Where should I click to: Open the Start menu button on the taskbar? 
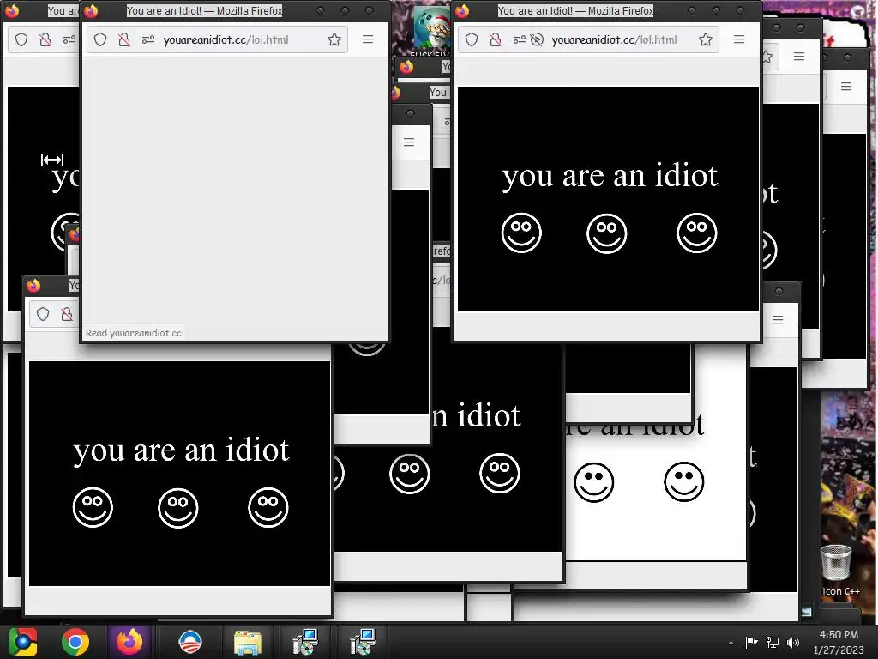tap(23, 642)
